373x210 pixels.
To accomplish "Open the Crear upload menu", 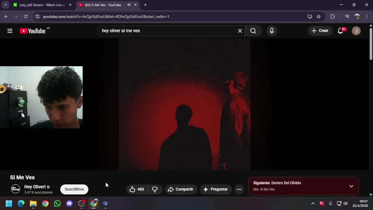I will (x=320, y=31).
